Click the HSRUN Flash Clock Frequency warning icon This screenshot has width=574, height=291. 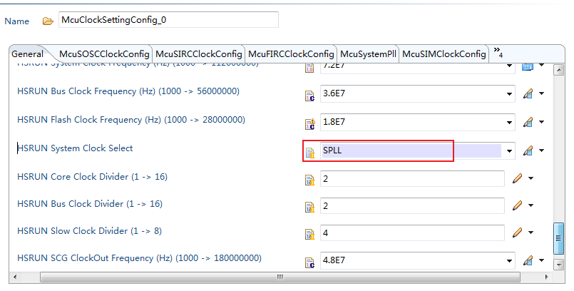coord(309,124)
